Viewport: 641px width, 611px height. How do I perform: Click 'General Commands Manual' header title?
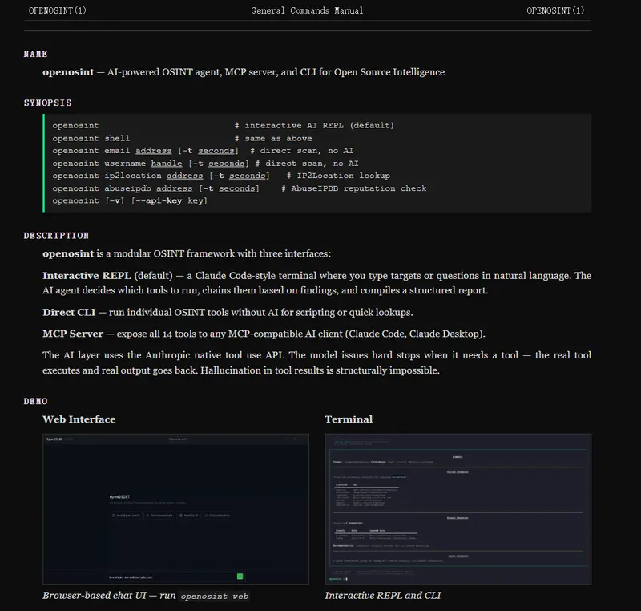[307, 10]
